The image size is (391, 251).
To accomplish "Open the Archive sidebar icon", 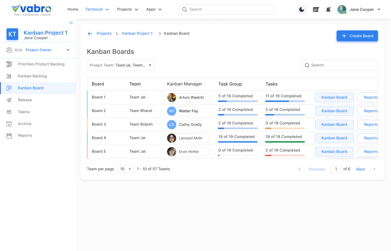I will (x=9, y=124).
